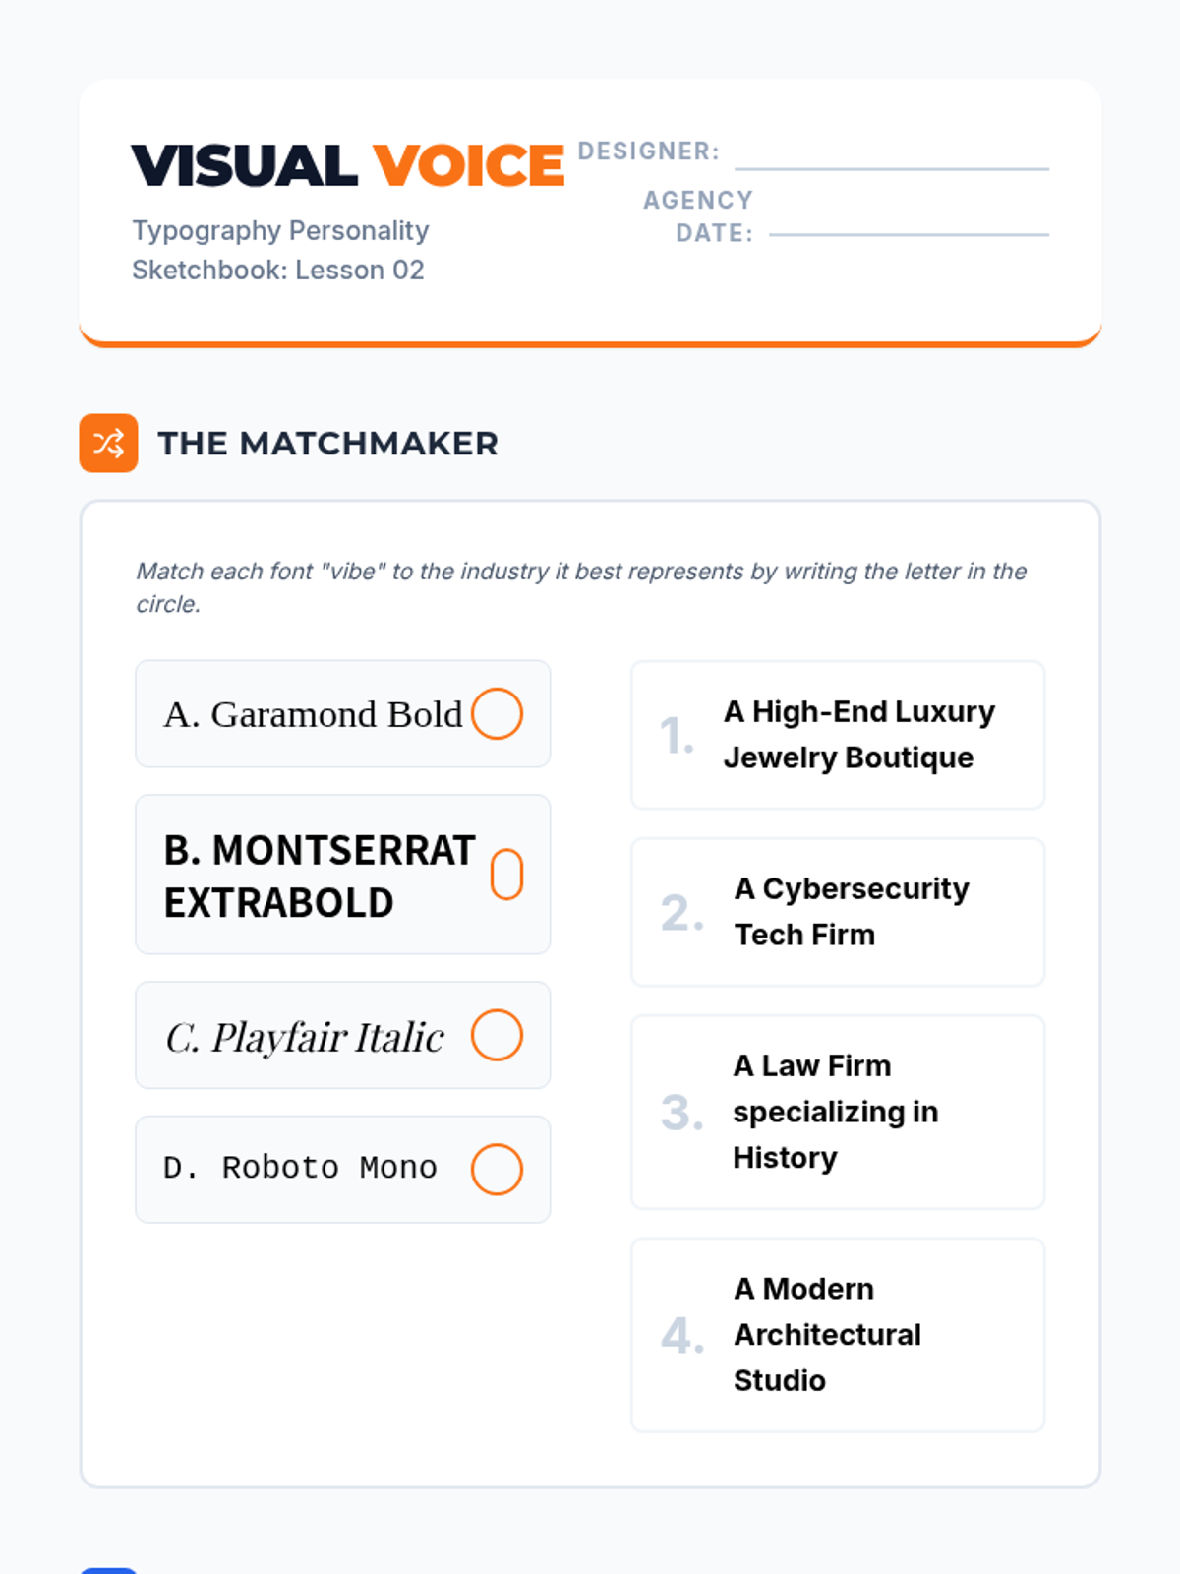This screenshot has width=1180, height=1574.
Task: Click the Modern Architectural Studio card
Action: click(x=838, y=1335)
